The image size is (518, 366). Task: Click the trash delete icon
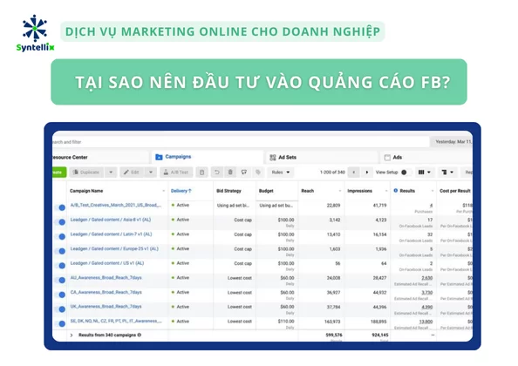point(230,173)
